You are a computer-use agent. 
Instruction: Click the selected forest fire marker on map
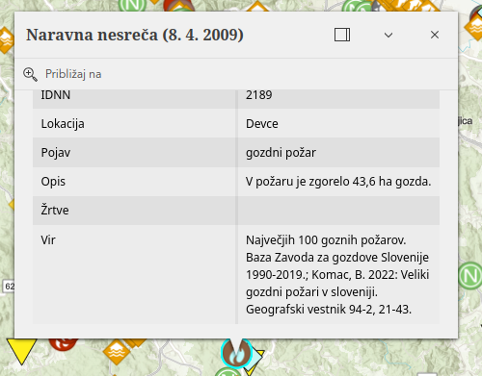coord(236,353)
